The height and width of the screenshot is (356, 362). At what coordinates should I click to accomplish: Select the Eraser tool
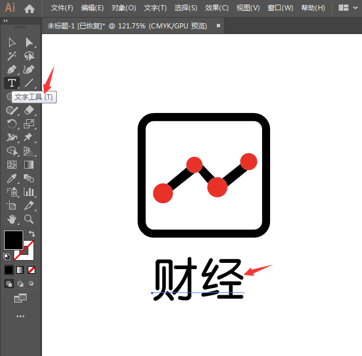click(x=29, y=110)
